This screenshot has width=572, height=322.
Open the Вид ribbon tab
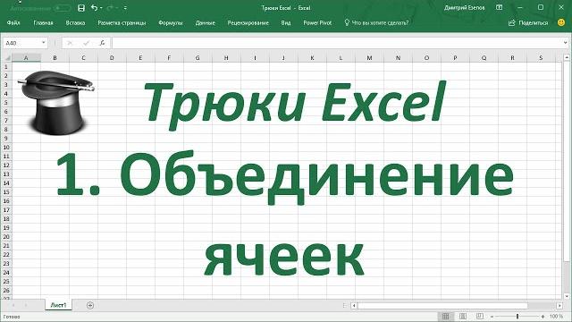click(286, 22)
